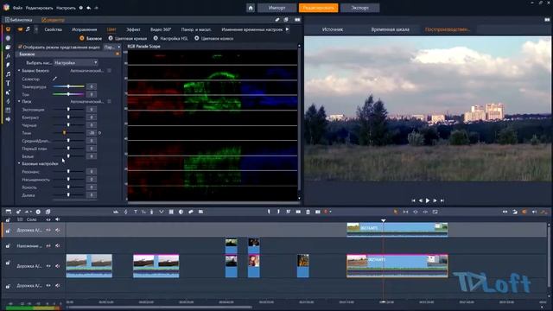Toggle visibility of the Наложение track

click(48, 245)
